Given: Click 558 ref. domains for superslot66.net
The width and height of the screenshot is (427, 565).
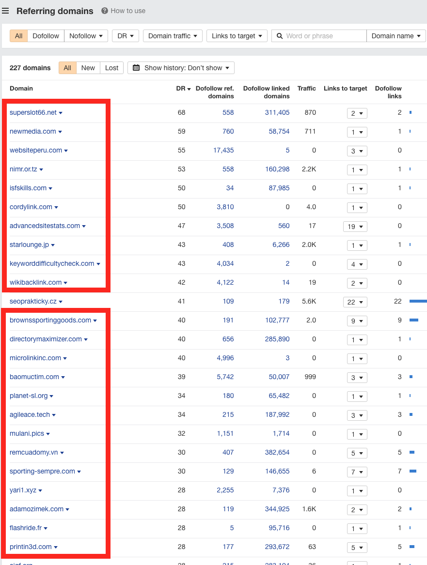Looking at the screenshot, I should click(228, 112).
